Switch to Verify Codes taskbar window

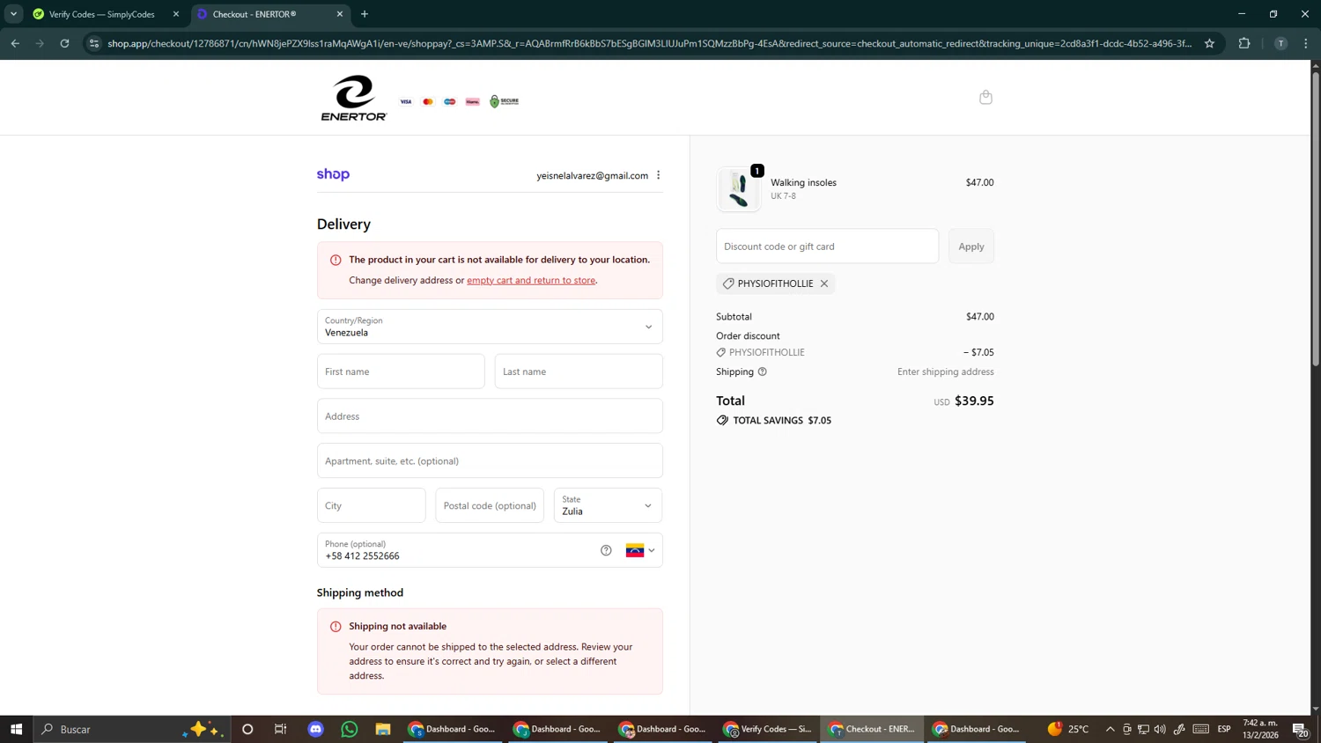767,729
